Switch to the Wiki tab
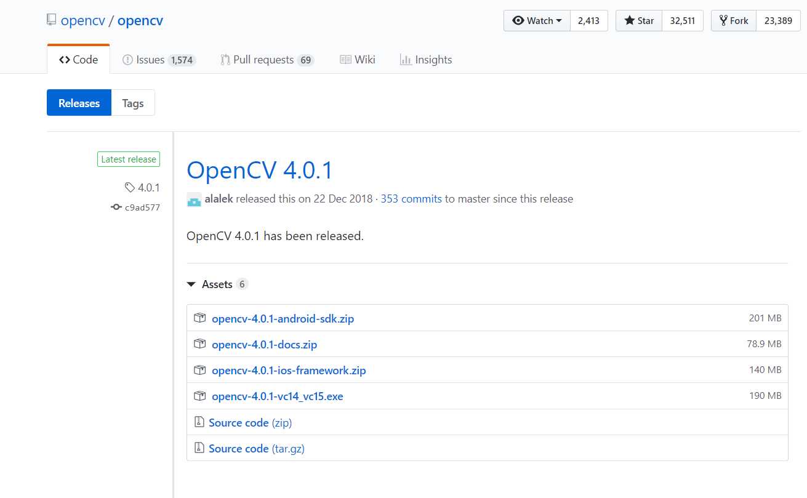 tap(358, 60)
